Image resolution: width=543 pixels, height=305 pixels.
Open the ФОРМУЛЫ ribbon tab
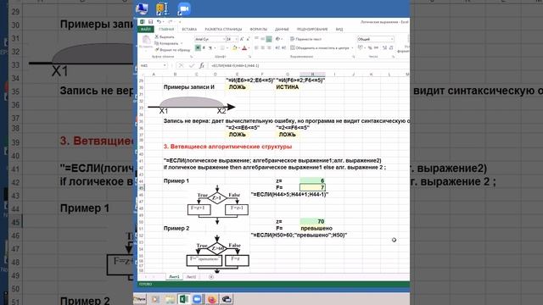258,30
